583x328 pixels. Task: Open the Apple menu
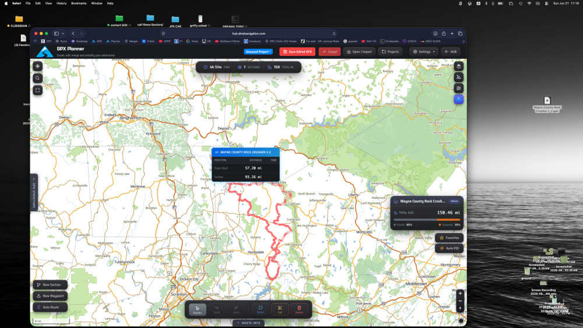(6, 3)
